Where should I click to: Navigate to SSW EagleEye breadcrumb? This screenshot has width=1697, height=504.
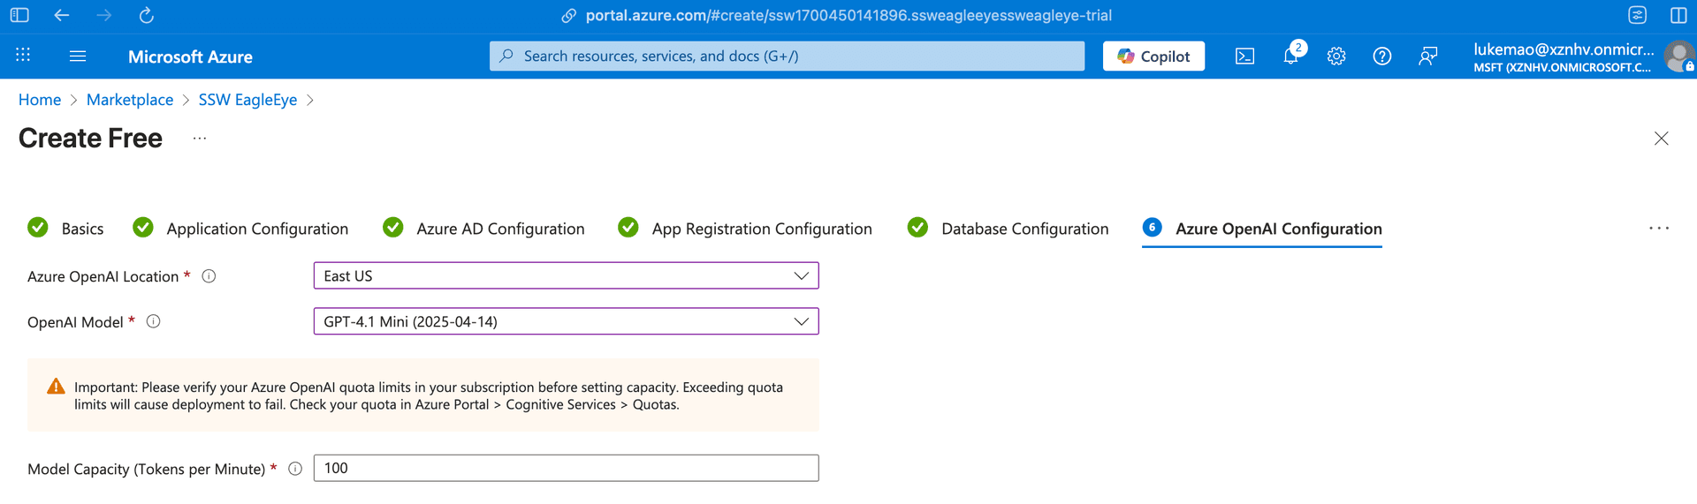point(247,100)
